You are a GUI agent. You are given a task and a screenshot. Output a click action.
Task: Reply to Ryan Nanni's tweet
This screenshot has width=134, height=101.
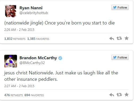pyautogui.click(x=112, y=39)
